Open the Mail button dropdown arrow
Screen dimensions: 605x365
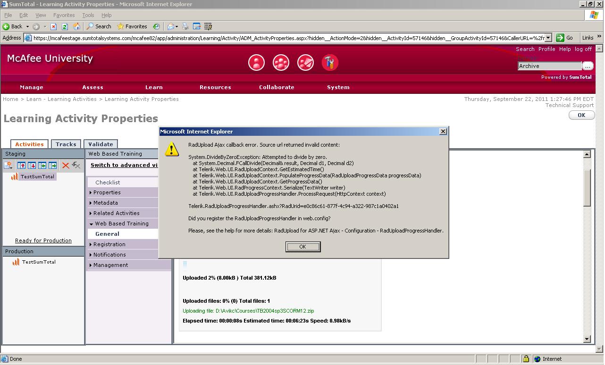(x=176, y=26)
